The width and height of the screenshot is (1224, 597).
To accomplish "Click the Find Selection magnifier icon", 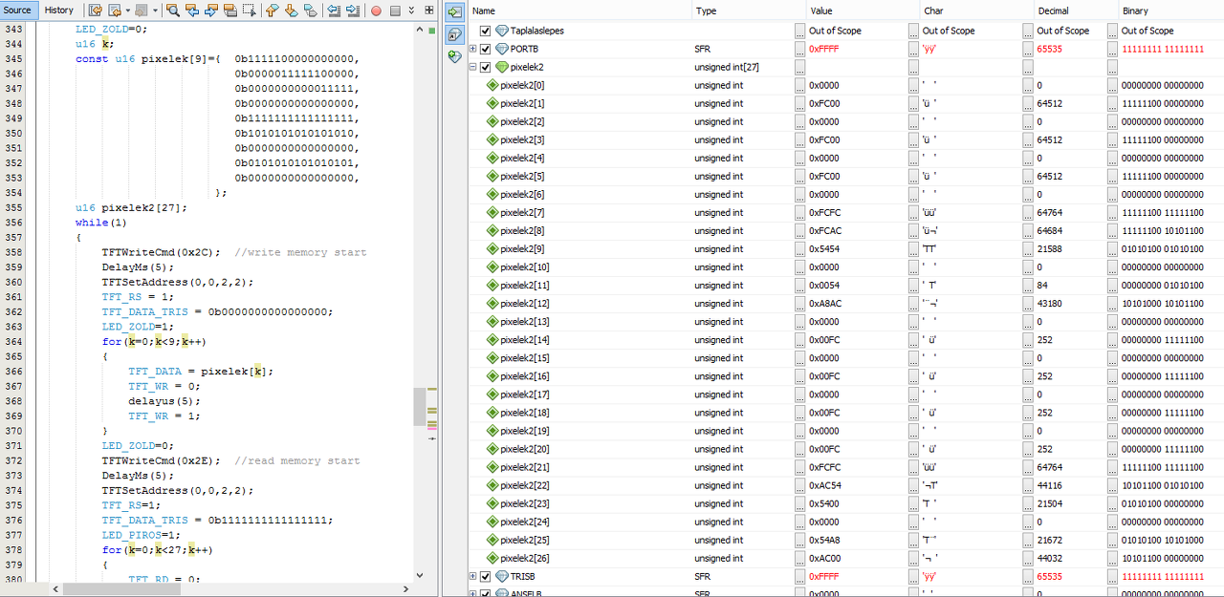I will click(x=173, y=11).
